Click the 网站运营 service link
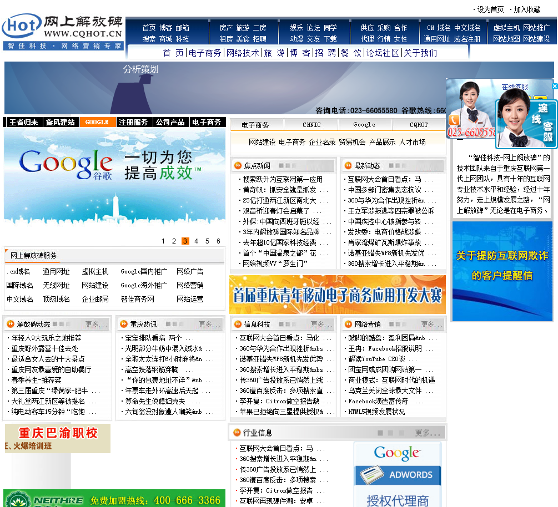Screen dimensions: 558x507 coord(190,299)
